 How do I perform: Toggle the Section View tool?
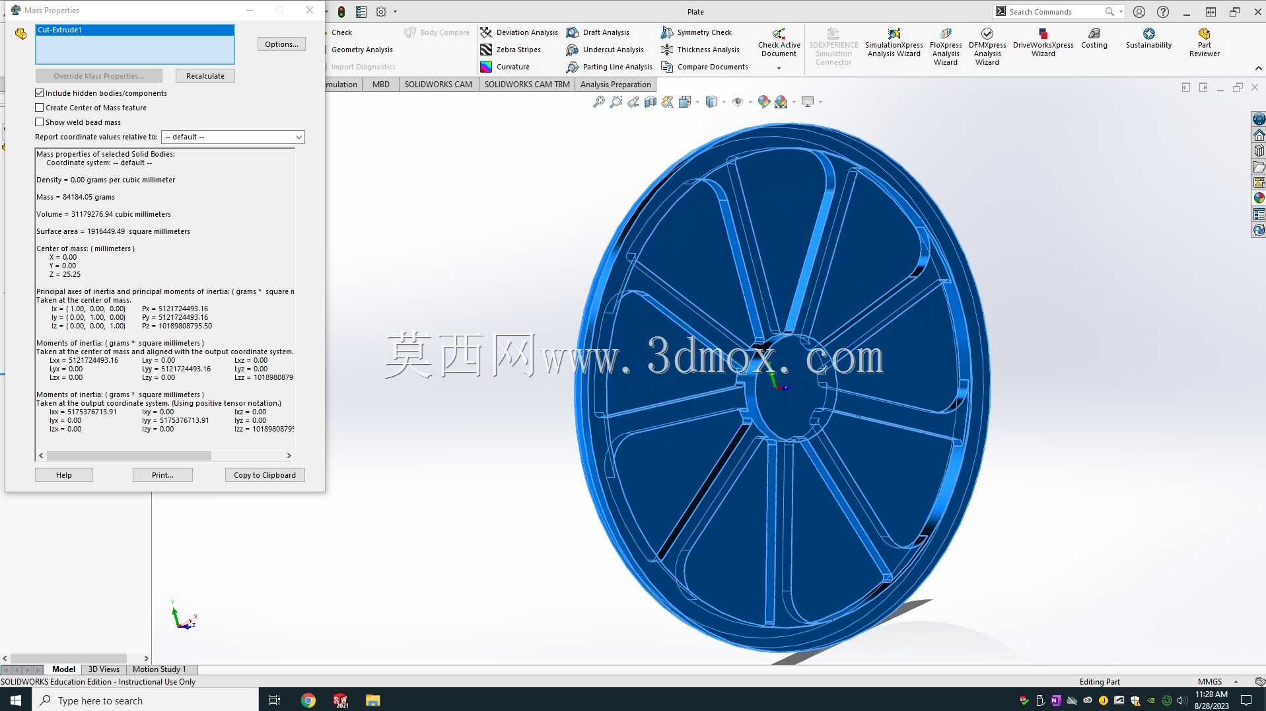651,102
